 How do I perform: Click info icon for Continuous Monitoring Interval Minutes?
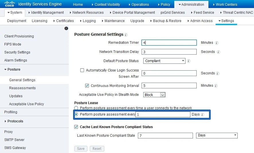coord(216,86)
